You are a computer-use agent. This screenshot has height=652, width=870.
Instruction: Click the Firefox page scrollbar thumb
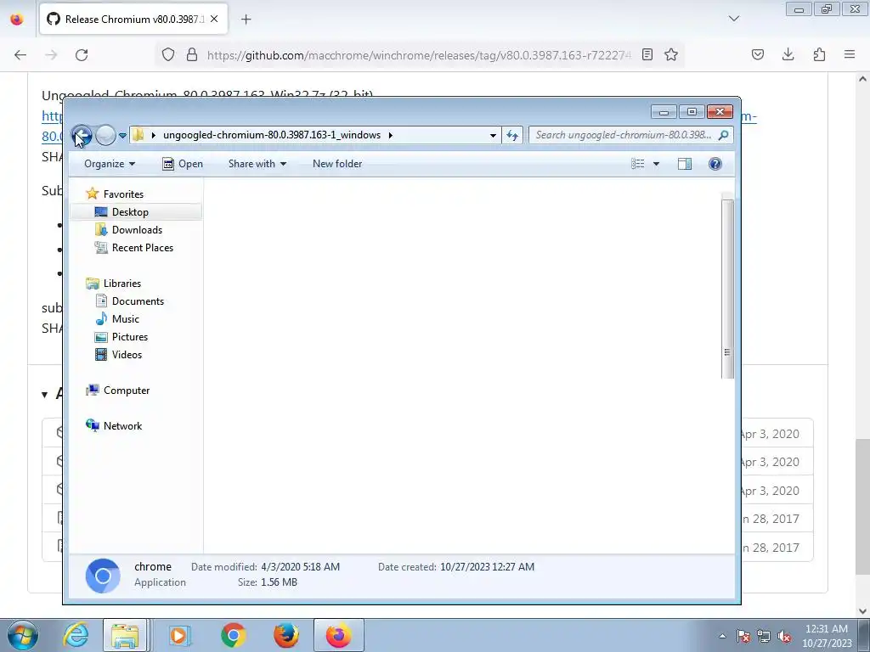click(862, 506)
